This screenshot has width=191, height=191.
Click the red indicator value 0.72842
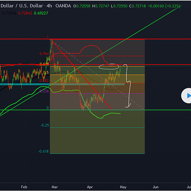click(x=25, y=13)
